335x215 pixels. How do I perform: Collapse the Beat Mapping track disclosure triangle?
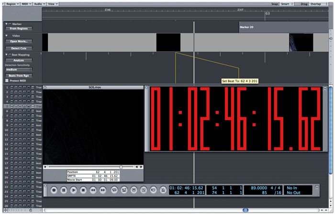[6, 55]
